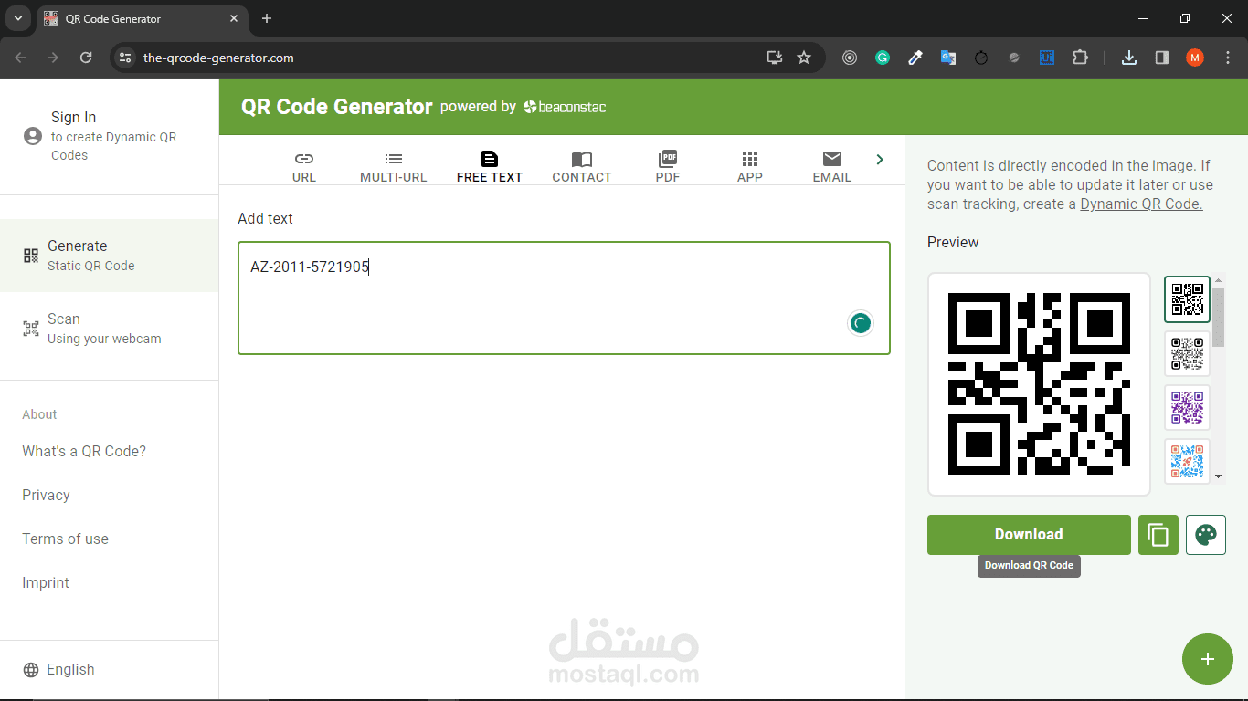Open a new browser tab
1248x701 pixels.
pyautogui.click(x=267, y=18)
